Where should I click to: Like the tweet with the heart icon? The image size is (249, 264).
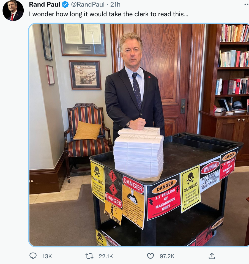151,256
